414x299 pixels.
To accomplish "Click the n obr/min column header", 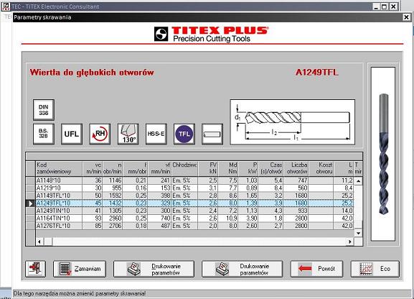I will (x=113, y=168).
